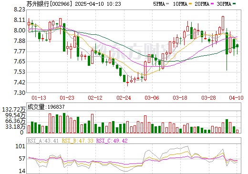The height and width of the screenshot is (174, 248).
Task: Click the 03-28 date label
Action: click(208, 98)
